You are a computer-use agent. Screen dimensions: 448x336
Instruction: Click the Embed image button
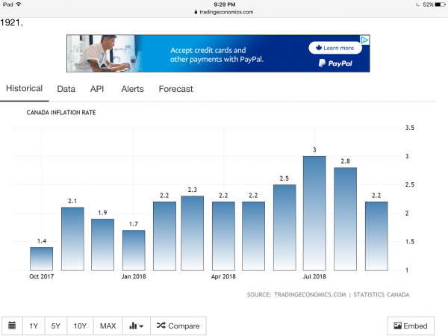411,326
